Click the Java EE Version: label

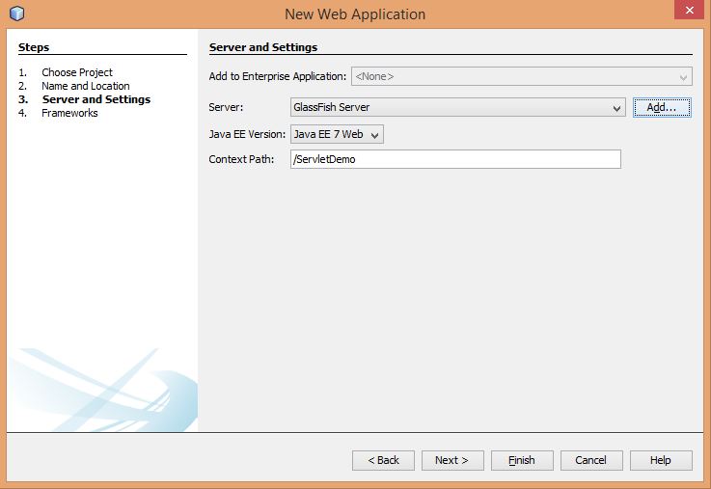247,135
